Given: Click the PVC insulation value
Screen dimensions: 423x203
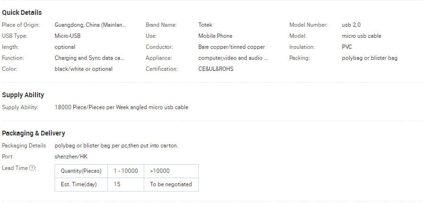Looking at the screenshot, I should [x=348, y=47].
